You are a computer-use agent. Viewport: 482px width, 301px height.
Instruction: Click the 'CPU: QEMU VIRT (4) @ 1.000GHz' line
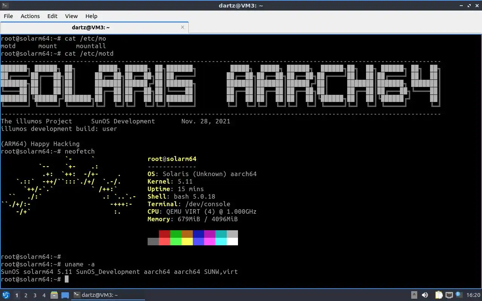(202, 211)
